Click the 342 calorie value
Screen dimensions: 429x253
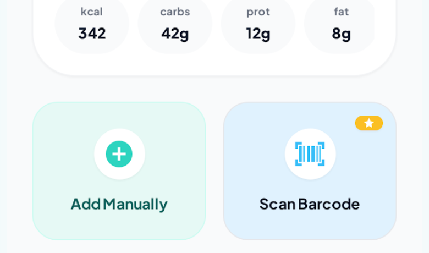pos(92,34)
